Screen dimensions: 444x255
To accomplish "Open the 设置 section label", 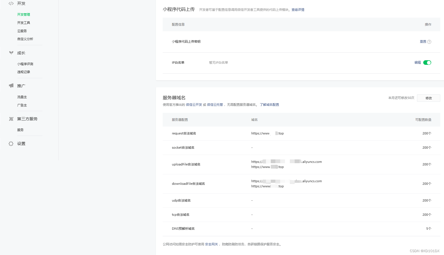I will [x=21, y=144].
